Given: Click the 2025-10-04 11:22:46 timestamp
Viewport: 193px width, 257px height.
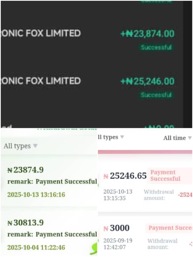Looking at the screenshot, I should click(36, 247).
